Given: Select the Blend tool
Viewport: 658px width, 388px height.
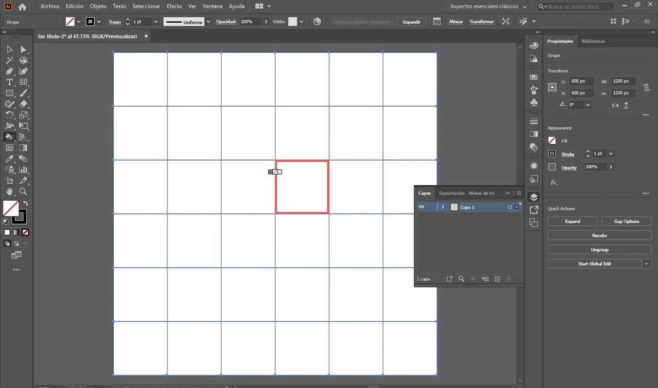Looking at the screenshot, I should 23,159.
